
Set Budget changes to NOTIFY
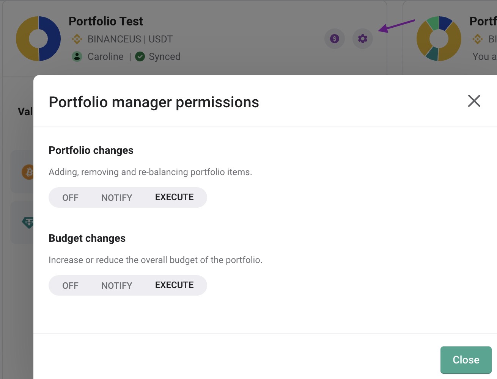(116, 285)
